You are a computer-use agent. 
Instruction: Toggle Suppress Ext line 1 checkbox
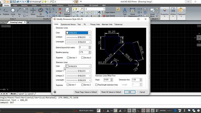pyautogui.click(x=68, y=85)
